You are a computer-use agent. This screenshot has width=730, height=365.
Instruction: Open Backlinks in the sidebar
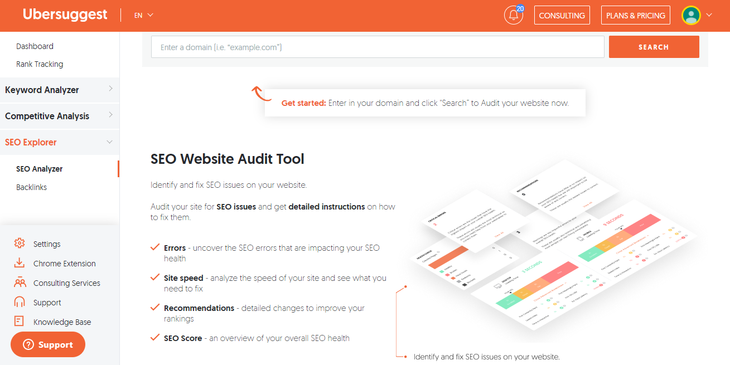pos(31,187)
